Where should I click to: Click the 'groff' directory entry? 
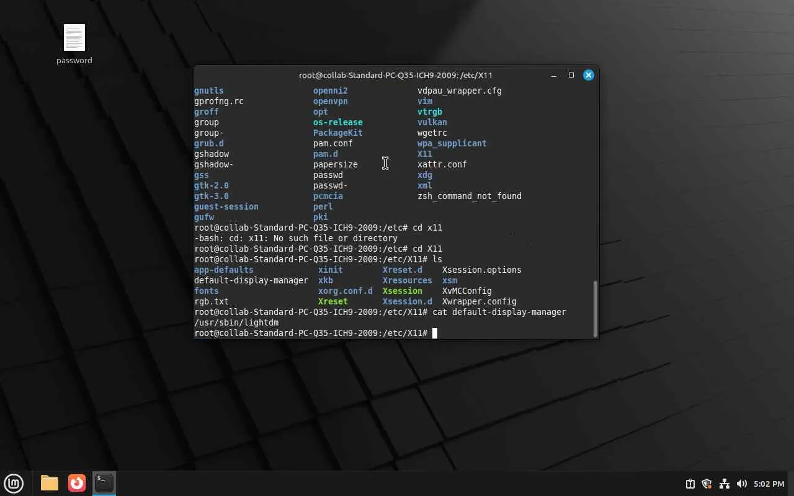207,112
